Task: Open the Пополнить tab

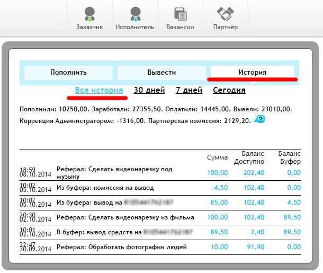Action: click(68, 73)
